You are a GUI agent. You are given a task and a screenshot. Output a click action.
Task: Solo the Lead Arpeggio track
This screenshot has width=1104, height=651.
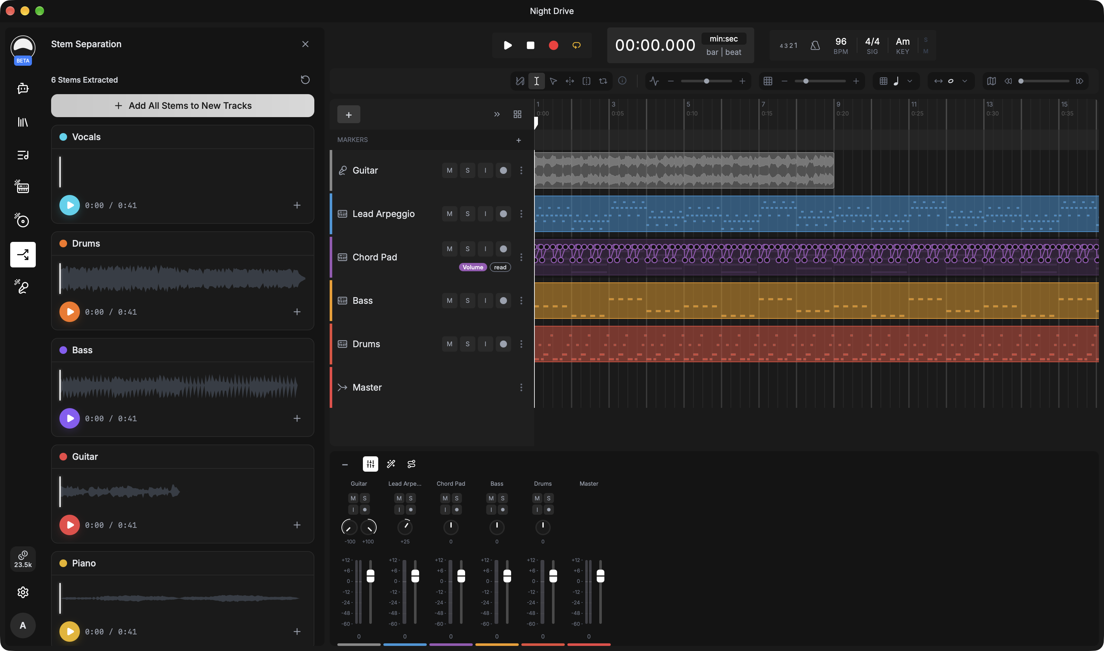click(x=467, y=213)
